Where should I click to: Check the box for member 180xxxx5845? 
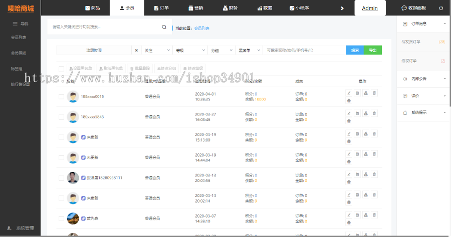pyautogui.click(x=61, y=117)
